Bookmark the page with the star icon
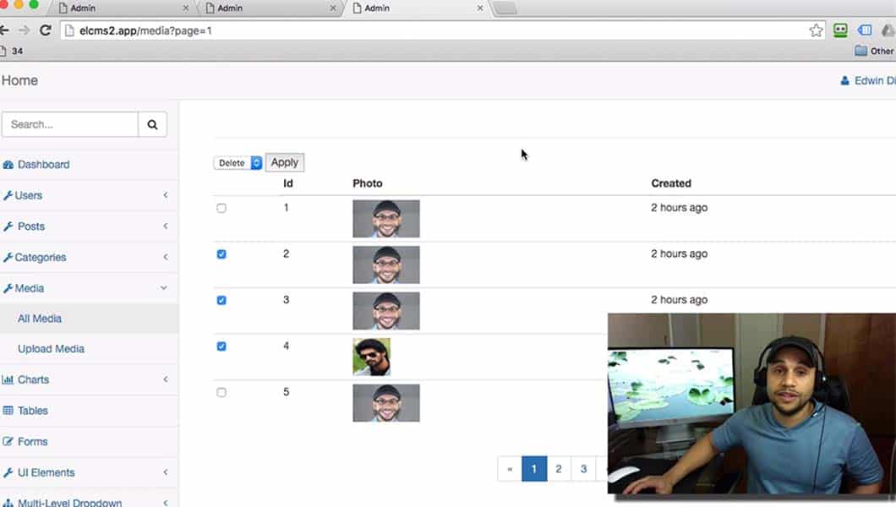 tap(816, 30)
